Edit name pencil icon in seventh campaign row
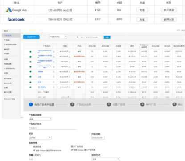 click(x=54, y=82)
